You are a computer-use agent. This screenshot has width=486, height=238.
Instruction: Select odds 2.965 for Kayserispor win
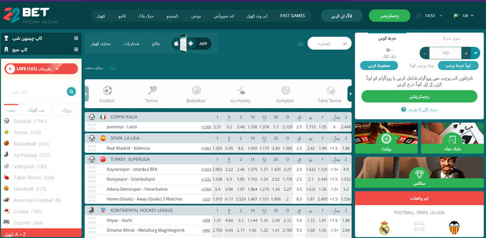click(x=217, y=169)
